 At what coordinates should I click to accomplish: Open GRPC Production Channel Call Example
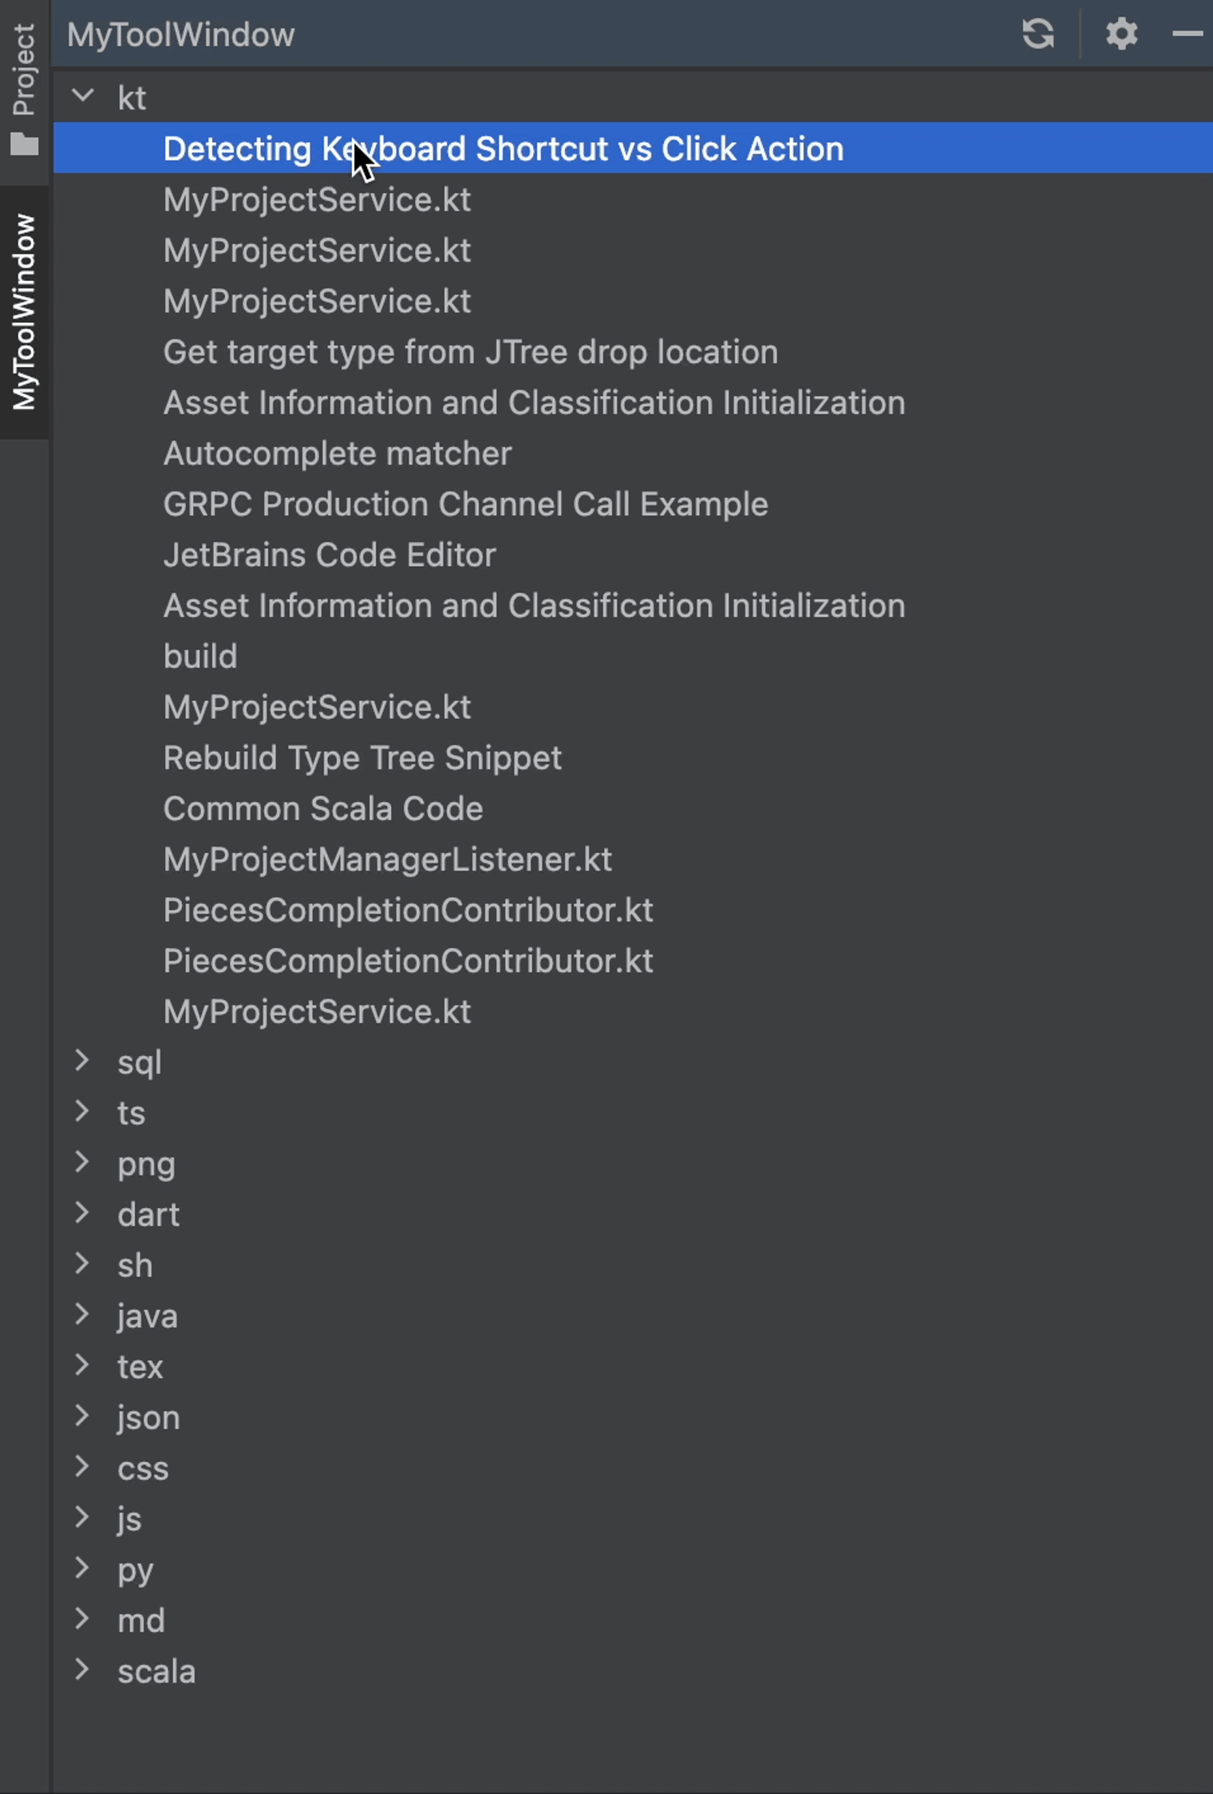coord(466,504)
